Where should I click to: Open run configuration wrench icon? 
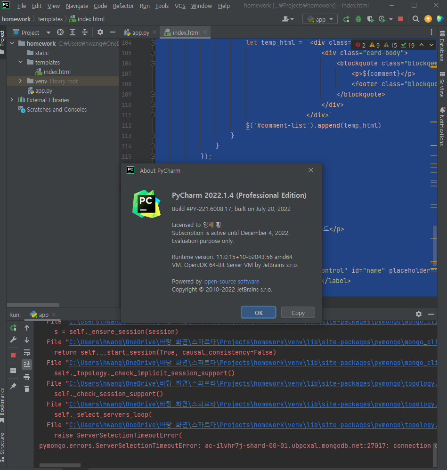pyautogui.click(x=13, y=340)
